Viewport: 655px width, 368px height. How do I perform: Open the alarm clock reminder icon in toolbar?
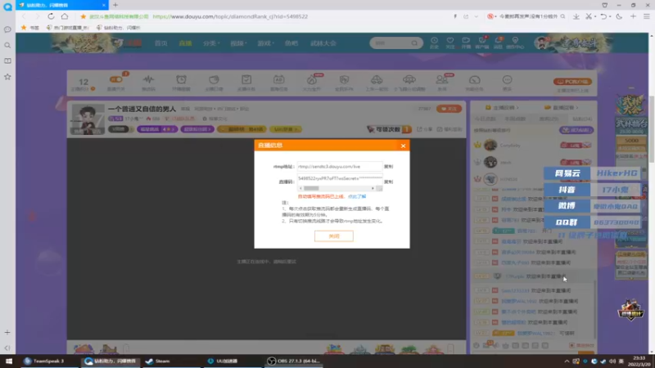point(181,79)
